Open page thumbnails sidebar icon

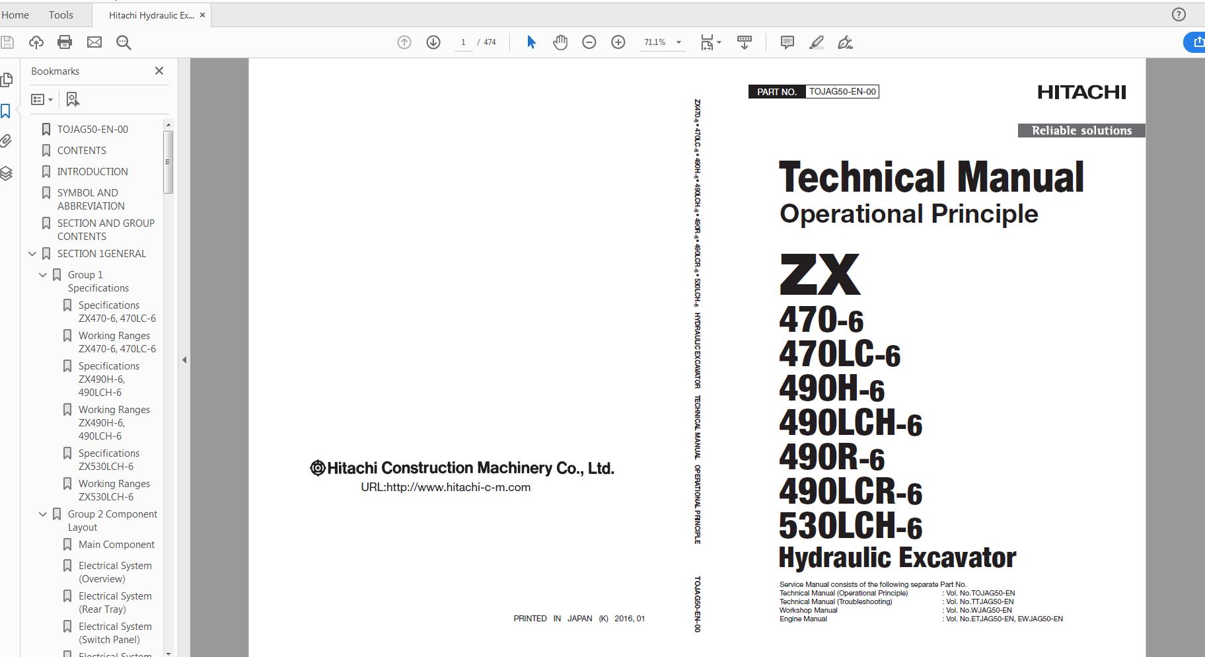point(7,80)
